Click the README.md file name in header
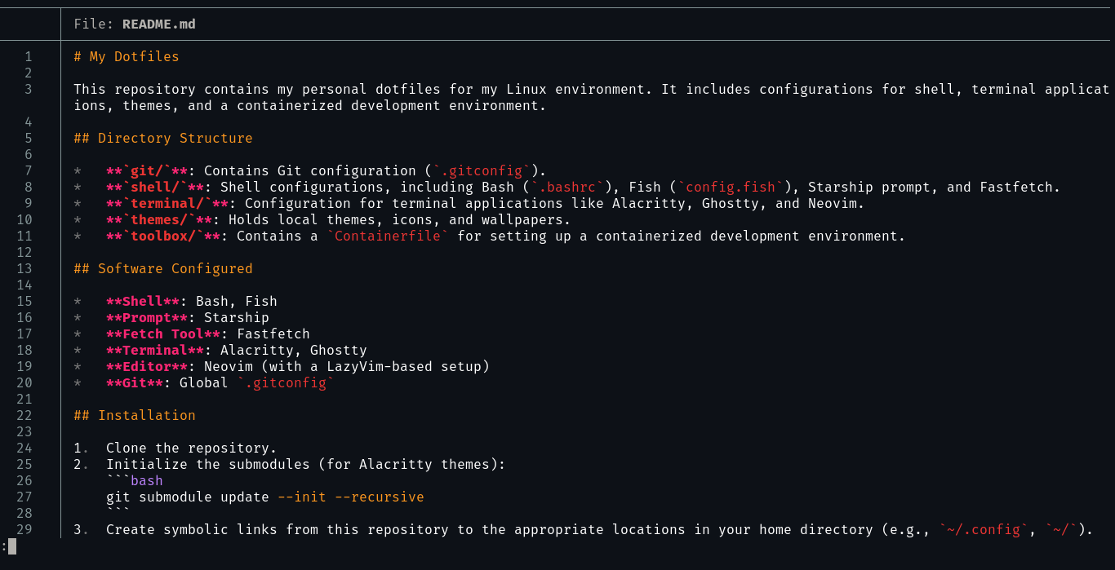This screenshot has height=570, width=1115. click(x=159, y=24)
